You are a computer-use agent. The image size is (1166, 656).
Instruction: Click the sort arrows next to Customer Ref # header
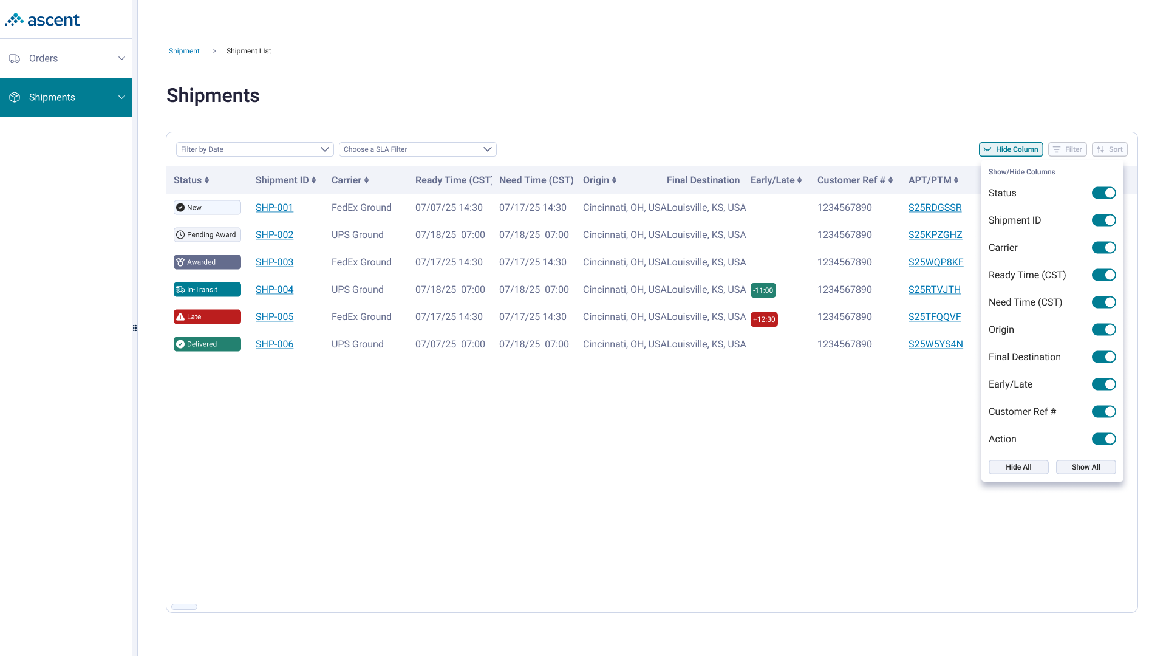890,180
